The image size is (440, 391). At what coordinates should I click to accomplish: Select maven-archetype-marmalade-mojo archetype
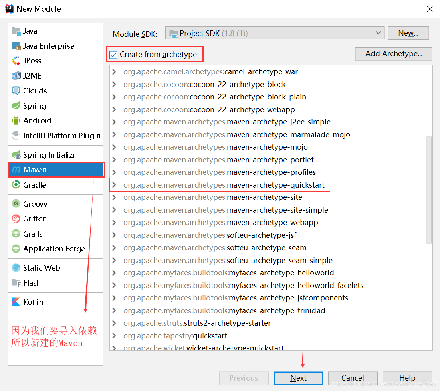pos(236,134)
